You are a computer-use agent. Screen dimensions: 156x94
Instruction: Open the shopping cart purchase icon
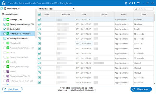[126, 3]
